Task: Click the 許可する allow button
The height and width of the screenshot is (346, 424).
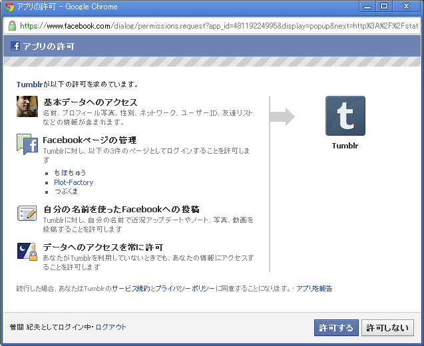Action: (336, 327)
